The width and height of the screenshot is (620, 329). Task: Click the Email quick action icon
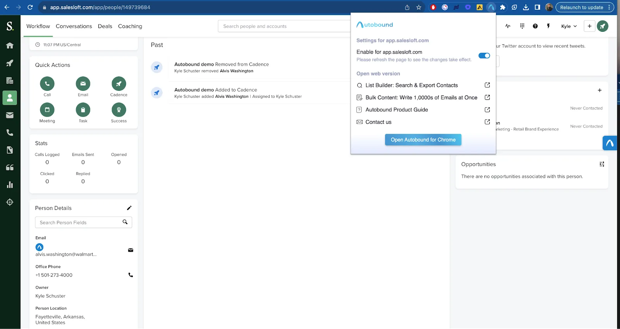83,83
